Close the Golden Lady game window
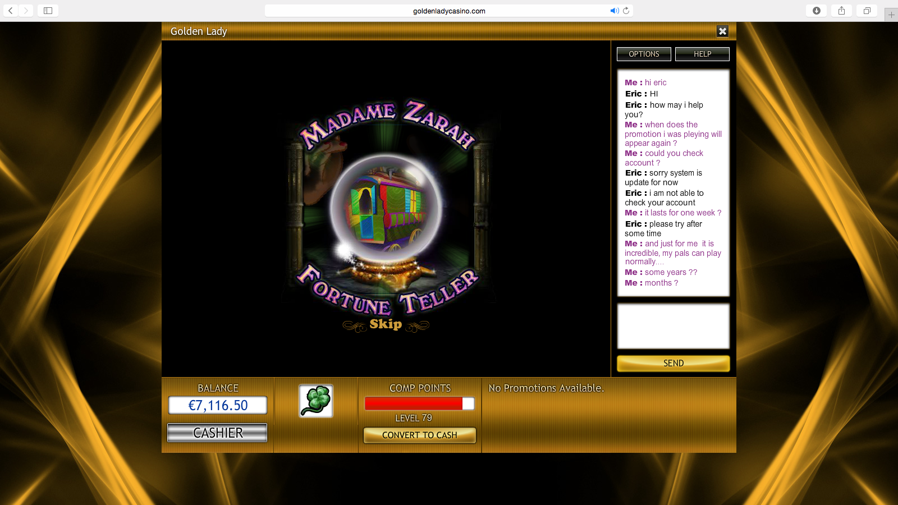The height and width of the screenshot is (505, 898). coord(723,31)
